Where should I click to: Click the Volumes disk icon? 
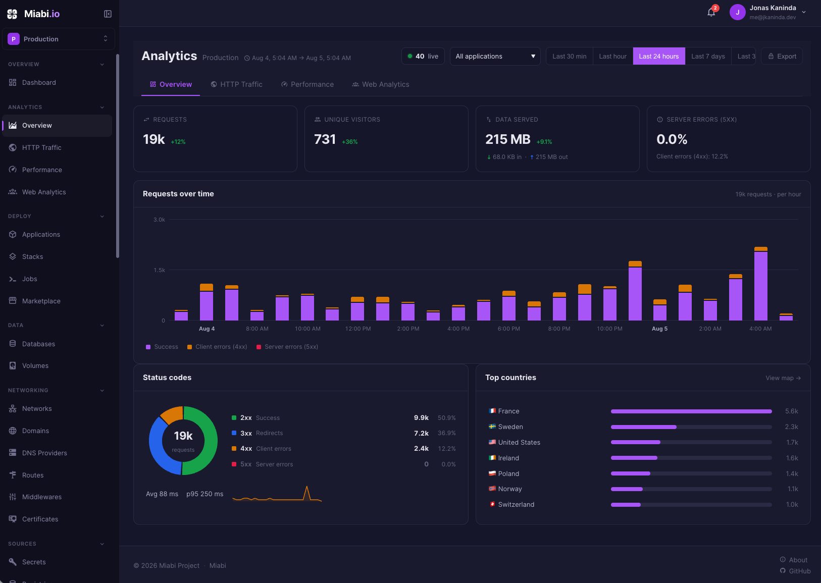click(13, 366)
